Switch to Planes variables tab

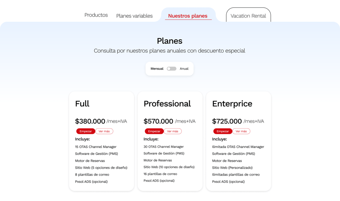pos(134,16)
